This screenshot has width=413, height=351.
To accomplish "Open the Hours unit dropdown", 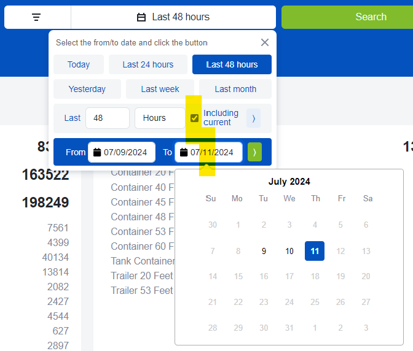I will [160, 118].
